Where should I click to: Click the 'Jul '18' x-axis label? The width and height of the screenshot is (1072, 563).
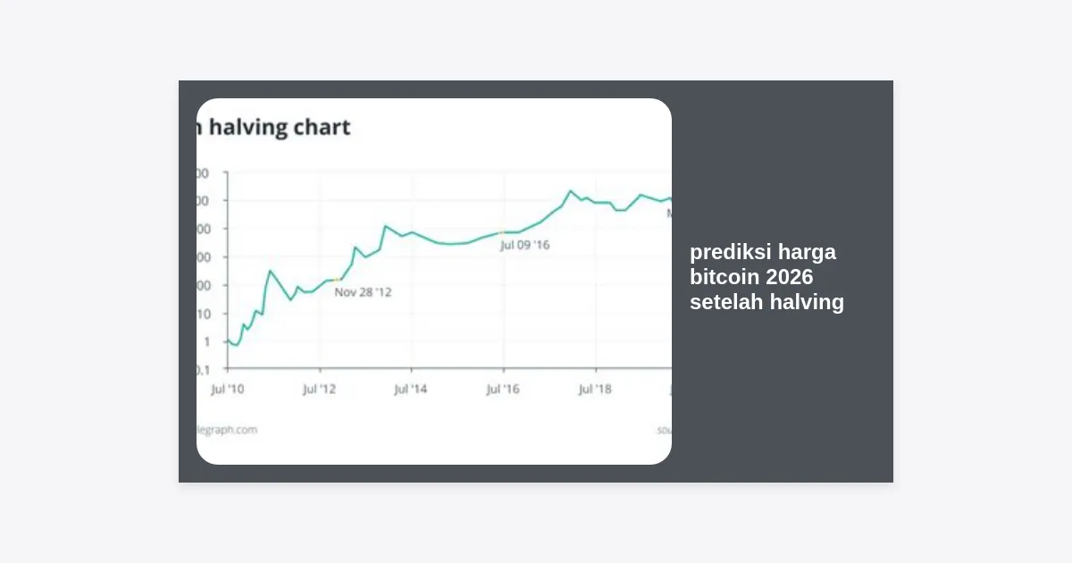[596, 390]
